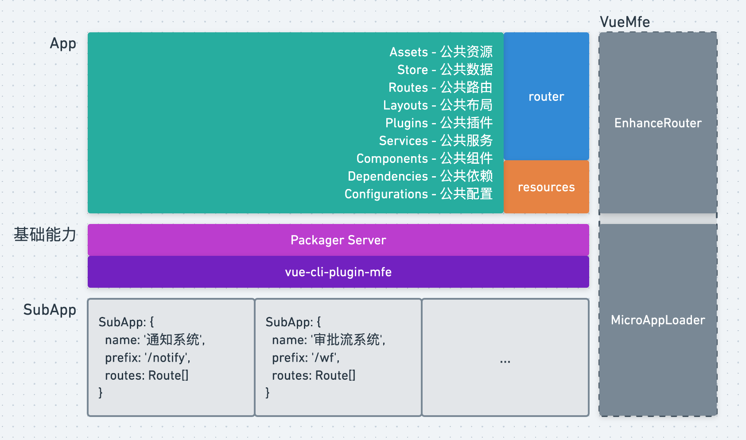Click the "Configurations - 公共配置" text line
This screenshot has width=746, height=440.
pyautogui.click(x=418, y=194)
